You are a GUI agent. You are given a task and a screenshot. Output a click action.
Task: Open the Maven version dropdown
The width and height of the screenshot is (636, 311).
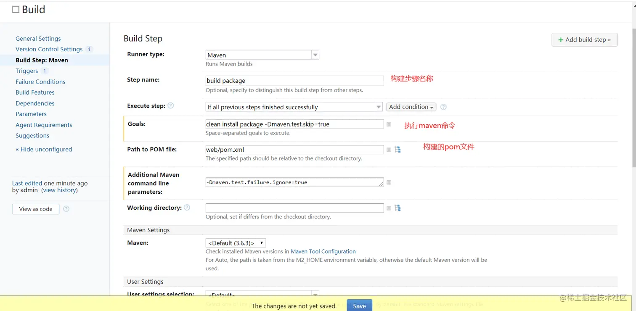coord(236,243)
